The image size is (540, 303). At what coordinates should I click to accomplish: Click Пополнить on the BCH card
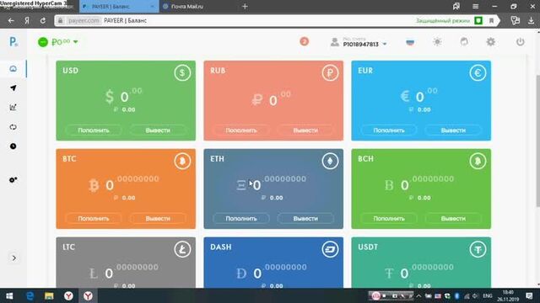[389, 219]
